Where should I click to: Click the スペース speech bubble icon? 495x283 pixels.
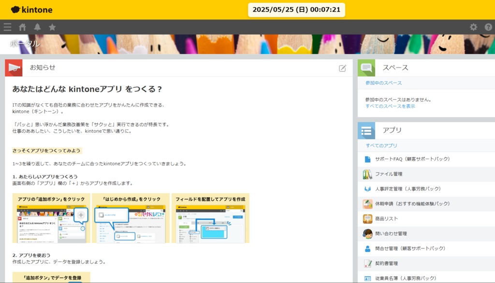[366, 67]
